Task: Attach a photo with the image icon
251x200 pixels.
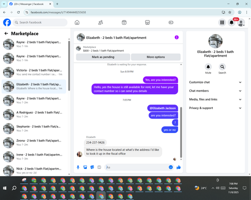Action: [85, 167]
